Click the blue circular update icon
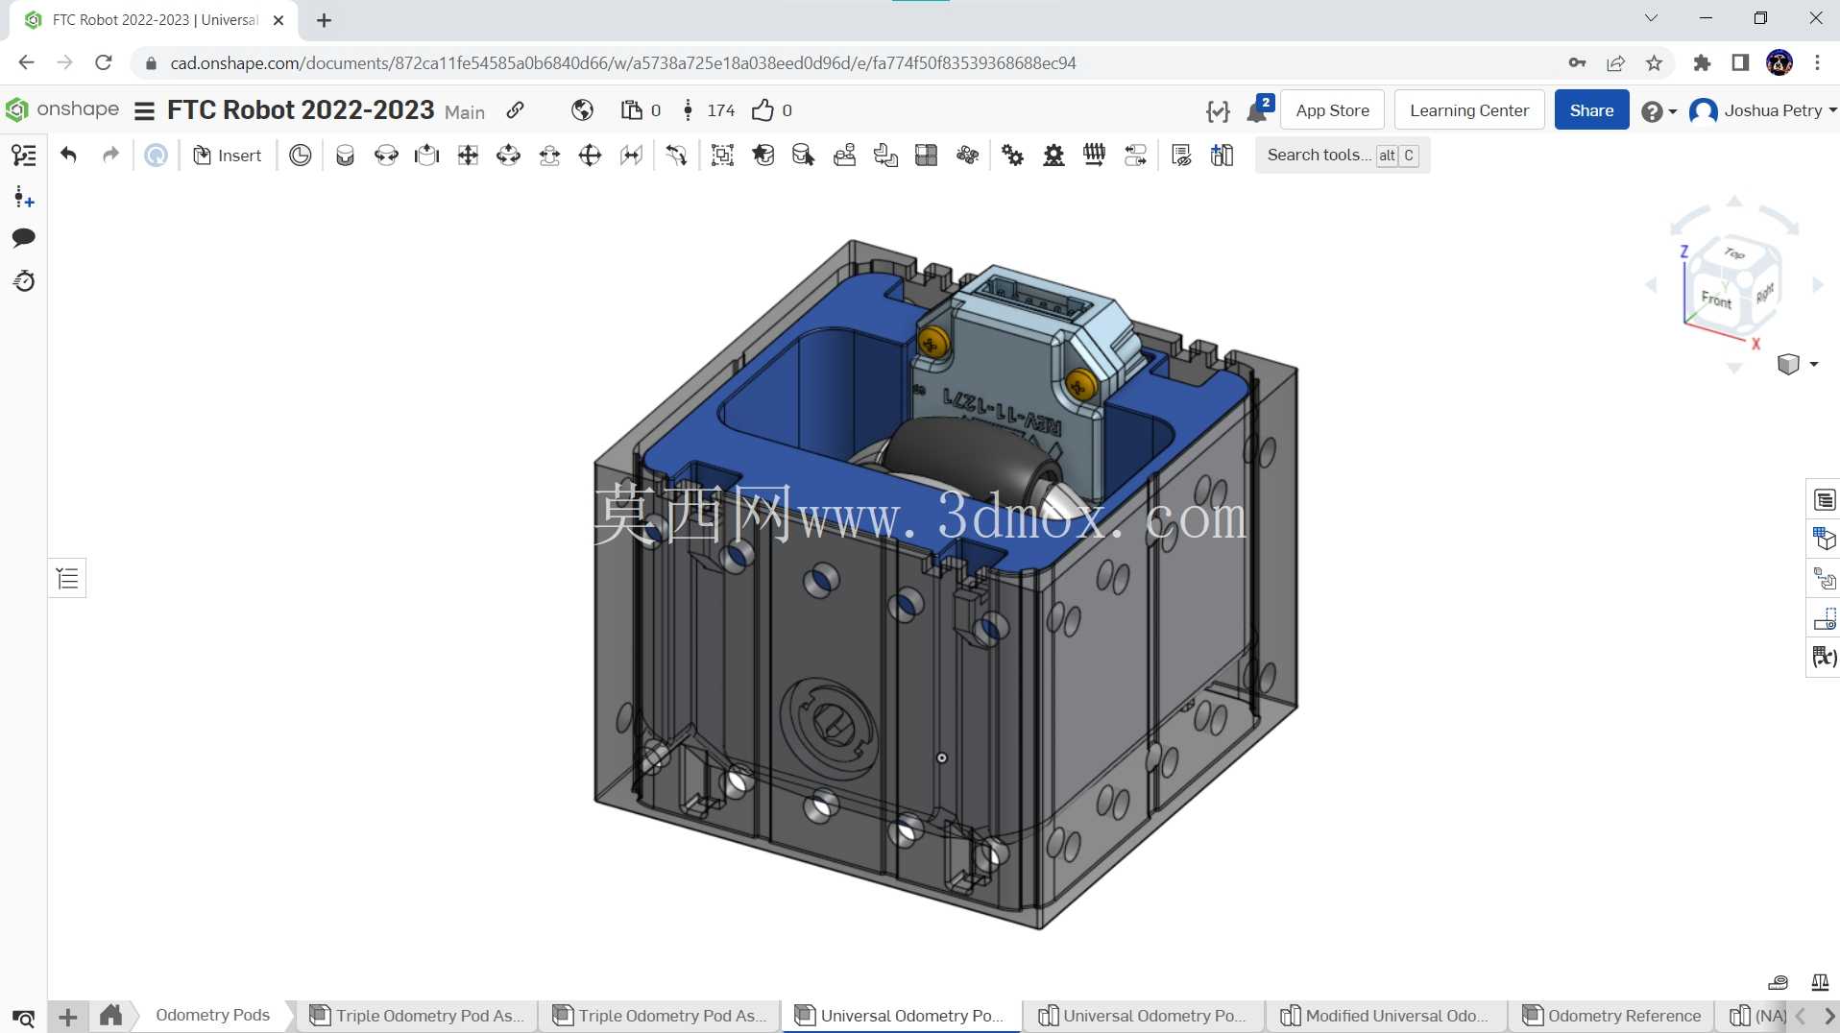The width and height of the screenshot is (1840, 1033). click(156, 156)
